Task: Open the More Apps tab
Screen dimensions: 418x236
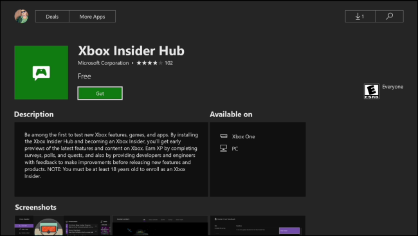Action: coord(92,17)
